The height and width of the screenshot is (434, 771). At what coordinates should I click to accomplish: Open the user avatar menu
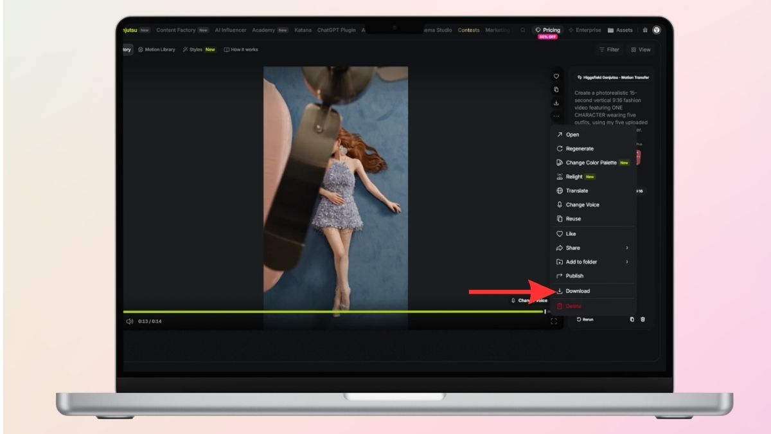click(x=656, y=30)
